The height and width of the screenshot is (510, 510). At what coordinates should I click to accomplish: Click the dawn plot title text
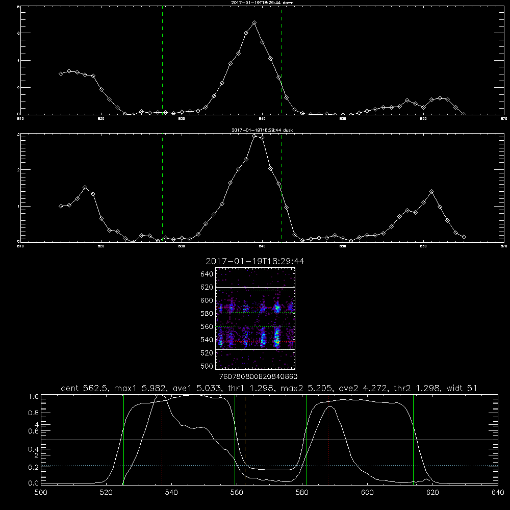pyautogui.click(x=262, y=3)
